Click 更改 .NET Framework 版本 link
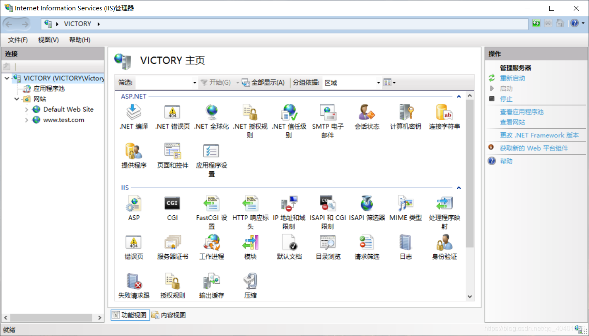The width and height of the screenshot is (589, 336). 539,135
